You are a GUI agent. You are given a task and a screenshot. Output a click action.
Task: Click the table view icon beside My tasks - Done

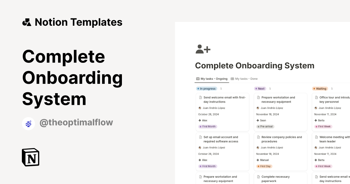(x=232, y=79)
